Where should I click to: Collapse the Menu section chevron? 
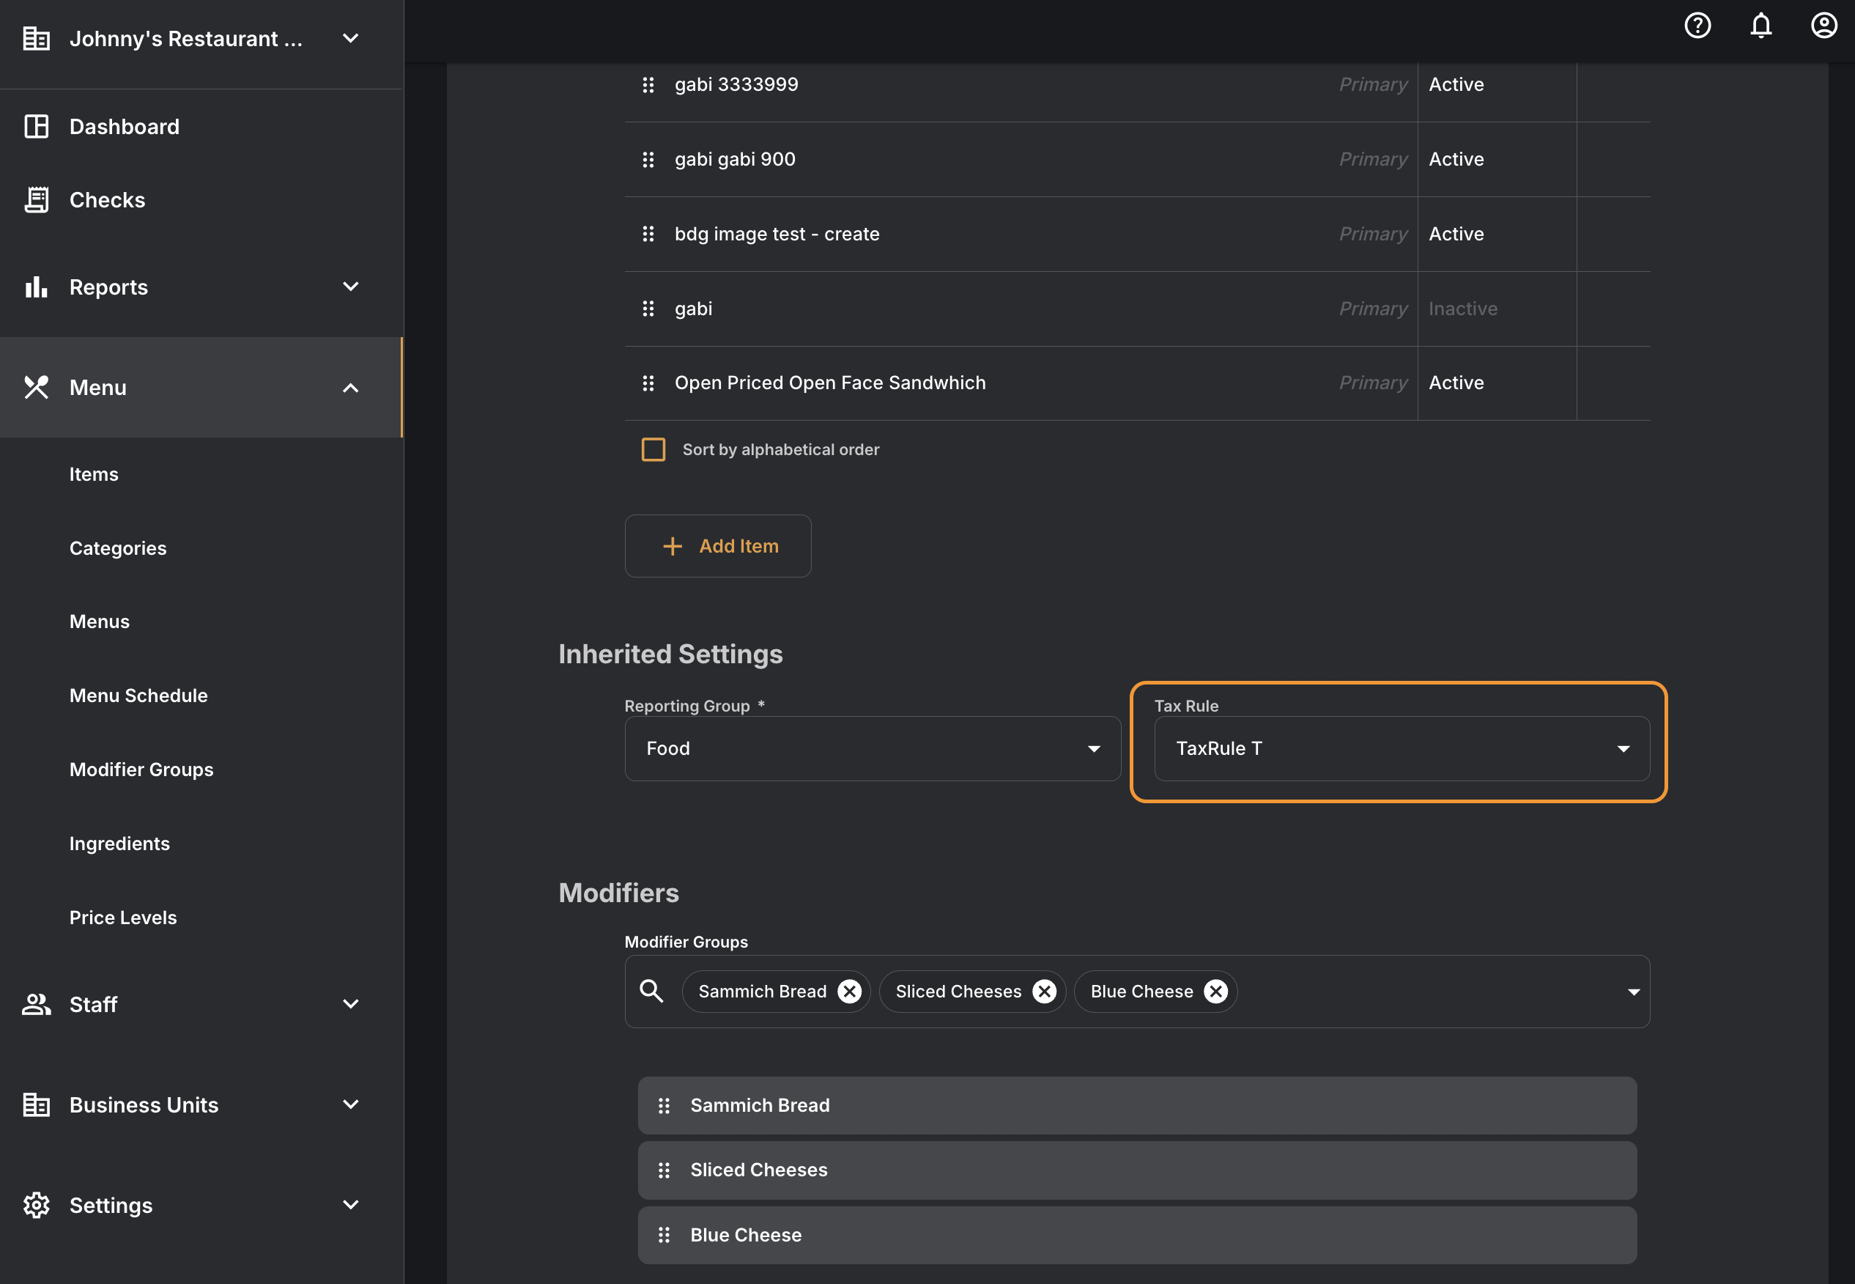click(x=351, y=387)
